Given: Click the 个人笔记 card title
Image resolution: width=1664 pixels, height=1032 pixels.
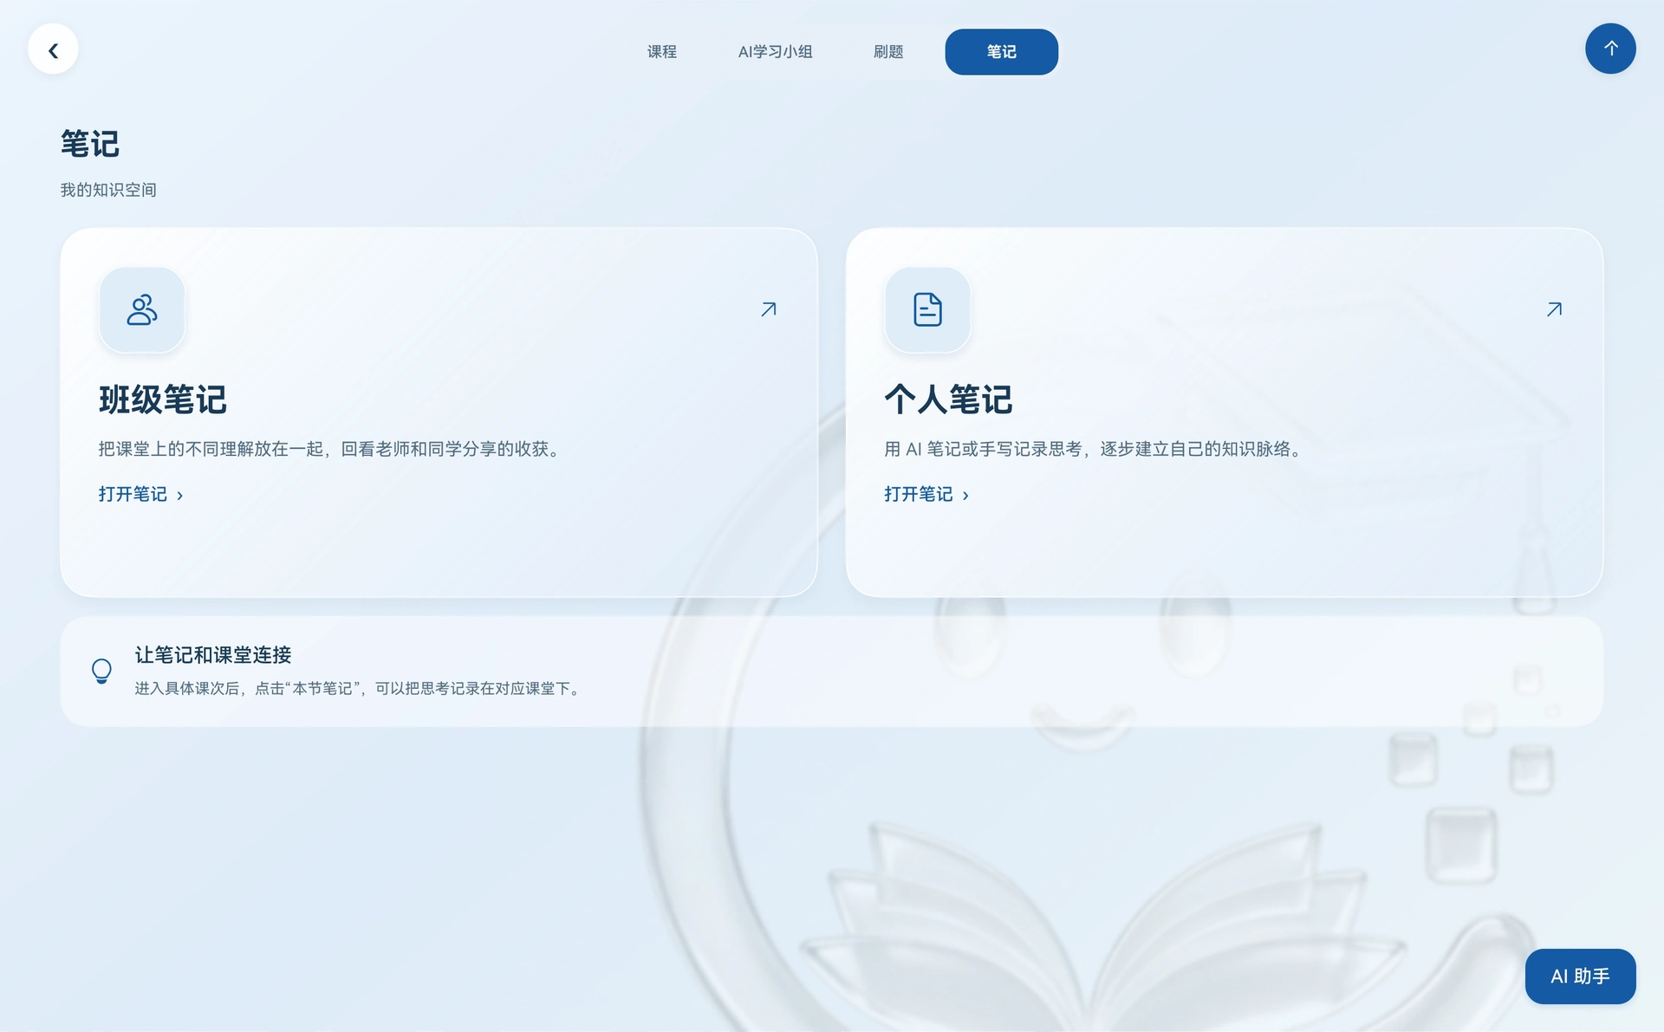Looking at the screenshot, I should 948,399.
